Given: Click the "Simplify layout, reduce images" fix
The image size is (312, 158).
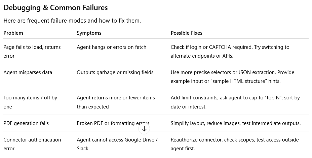Looking at the screenshot, I should (x=235, y=123).
